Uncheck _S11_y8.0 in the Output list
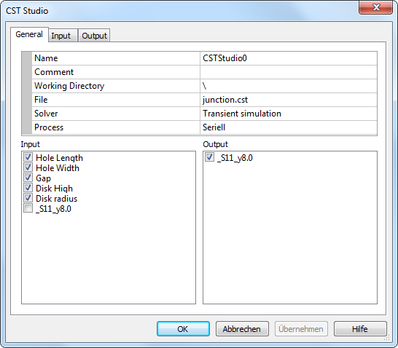 [x=209, y=157]
